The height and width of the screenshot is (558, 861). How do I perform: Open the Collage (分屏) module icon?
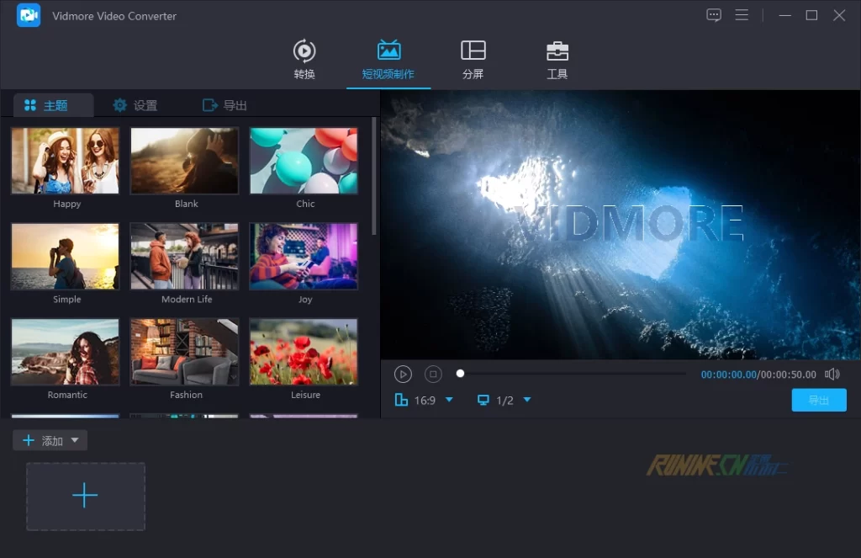tap(473, 52)
